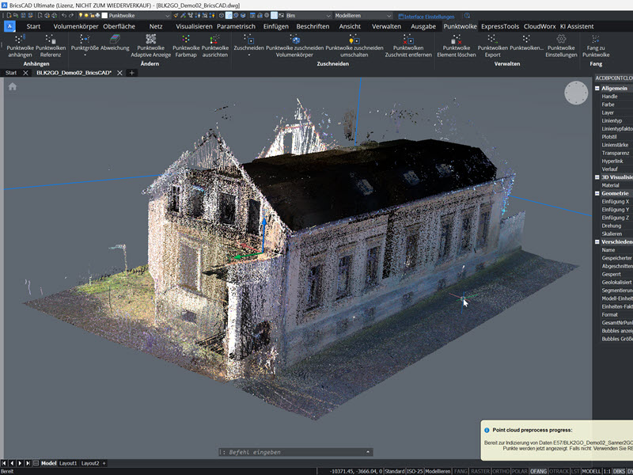Image resolution: width=633 pixels, height=475 pixels.
Task: Open the Einfügen ribbon tab
Action: pos(275,26)
